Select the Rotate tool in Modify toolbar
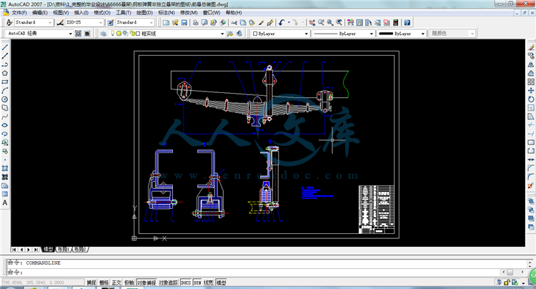This screenshot has height=289, width=536. coord(531,99)
